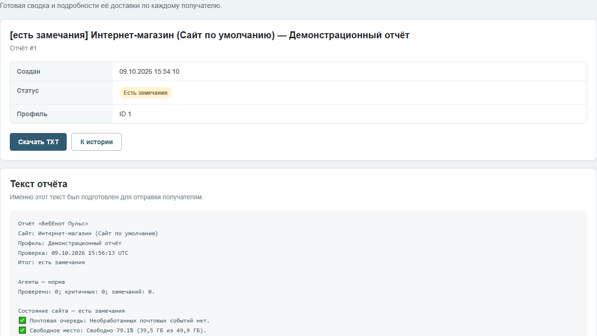This screenshot has height=336, width=597.
Task: Click the profile value ID 1
Action: pos(125,114)
